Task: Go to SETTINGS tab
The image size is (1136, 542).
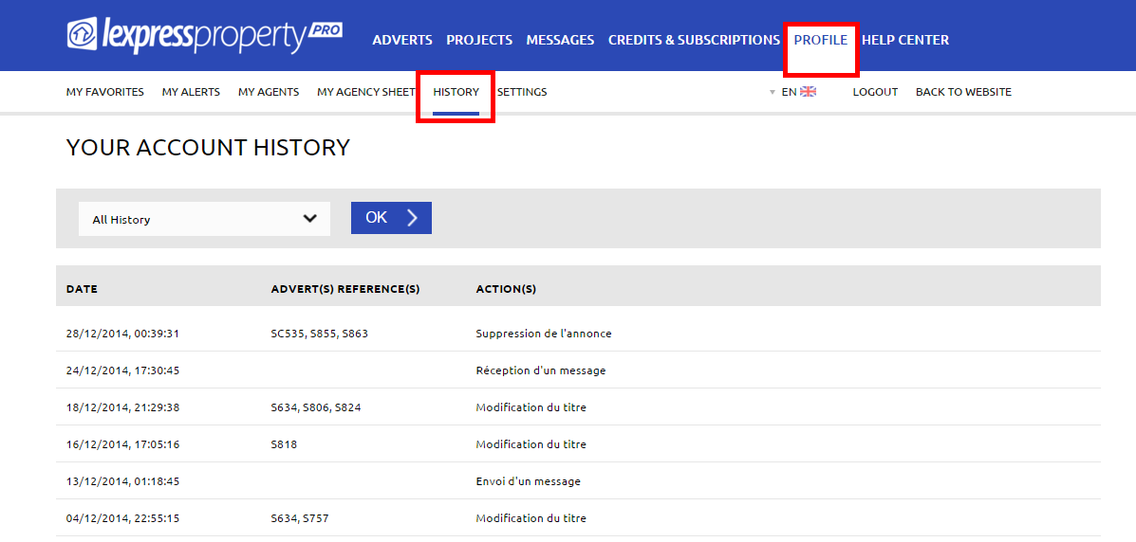Action: click(x=522, y=92)
